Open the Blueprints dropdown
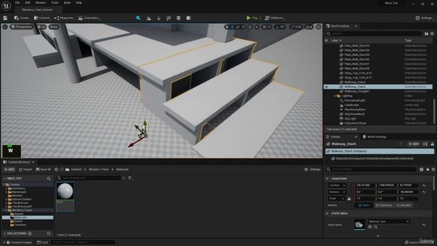 coord(64,18)
